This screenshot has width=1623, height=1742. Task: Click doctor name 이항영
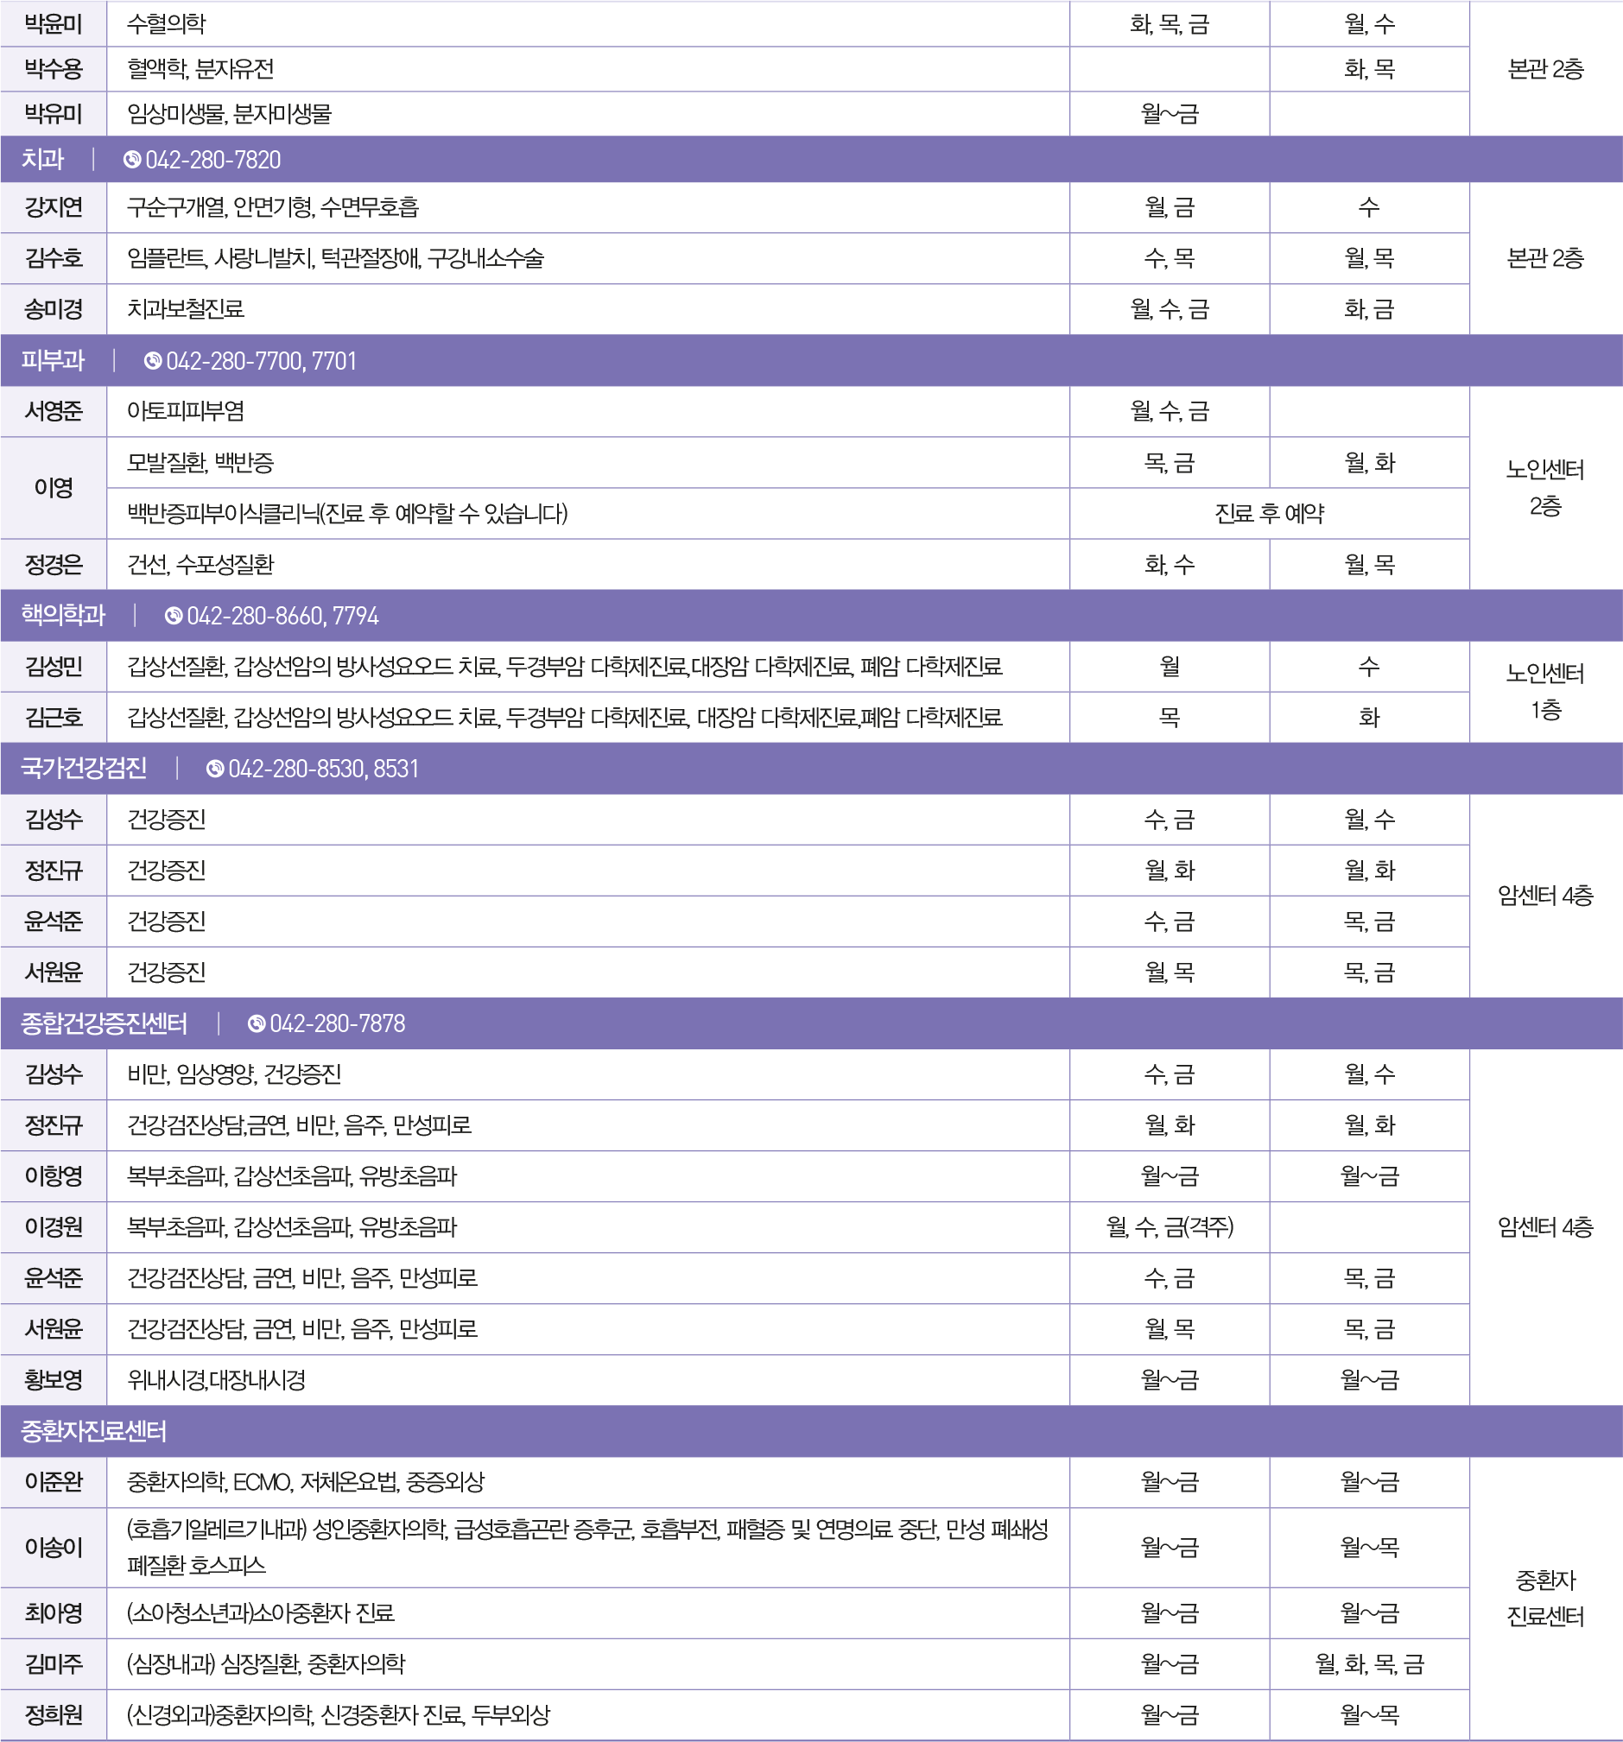[54, 1176]
